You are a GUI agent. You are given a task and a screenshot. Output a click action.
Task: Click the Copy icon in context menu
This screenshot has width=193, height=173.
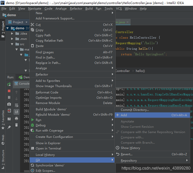point(32,30)
